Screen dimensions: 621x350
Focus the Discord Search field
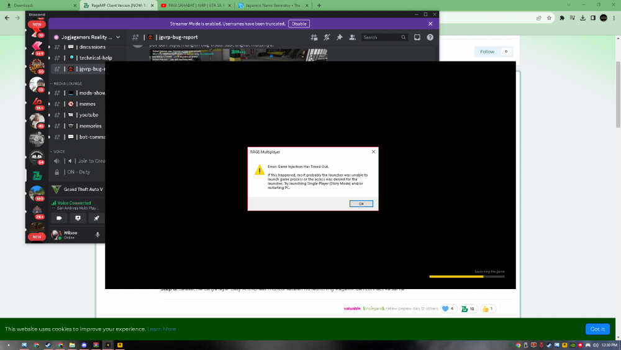[384, 37]
